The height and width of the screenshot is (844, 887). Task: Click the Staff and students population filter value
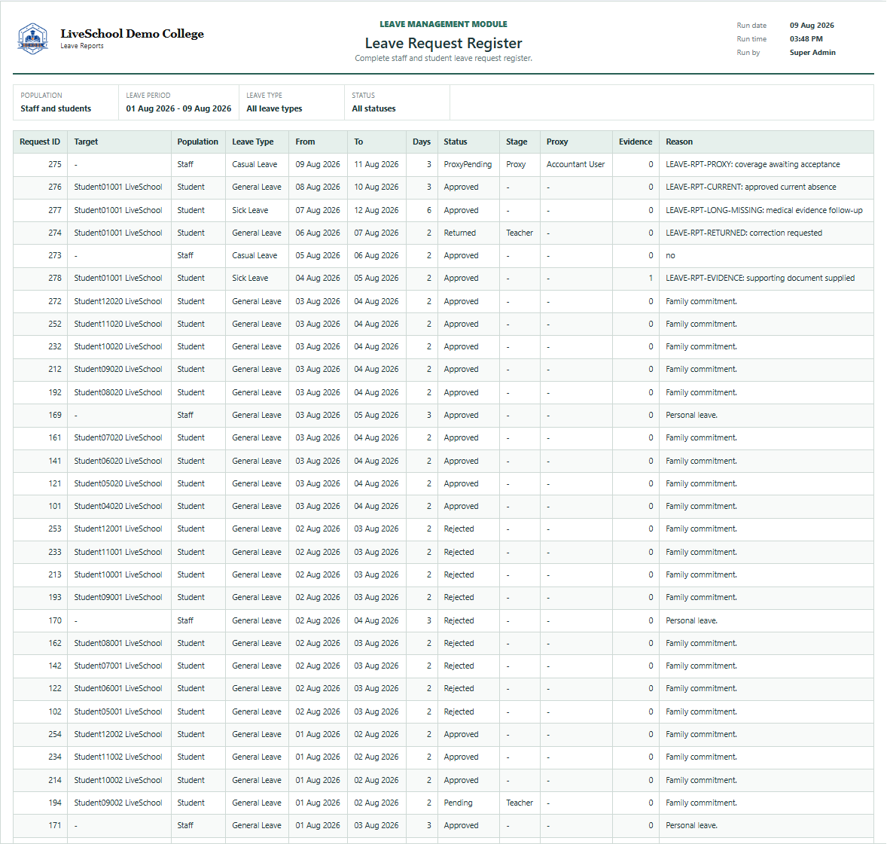[x=56, y=108]
